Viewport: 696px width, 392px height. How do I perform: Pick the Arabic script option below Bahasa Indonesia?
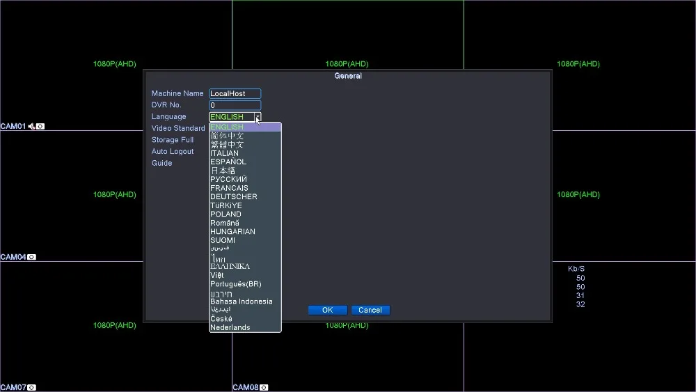[x=245, y=310]
